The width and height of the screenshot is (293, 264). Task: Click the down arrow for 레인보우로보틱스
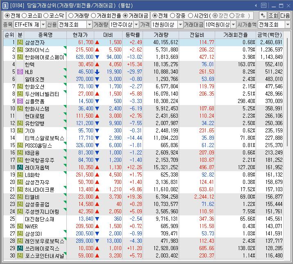point(97,241)
